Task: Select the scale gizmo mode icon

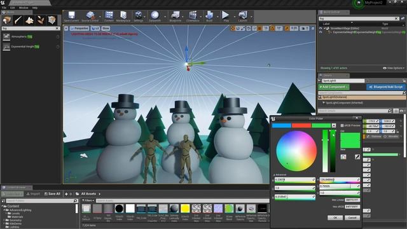Action: coord(243,28)
